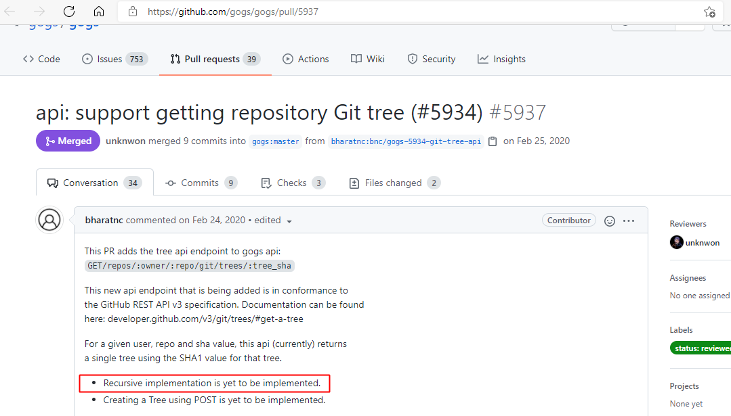Image resolution: width=731 pixels, height=416 pixels.
Task: Switch to the Files changed tab
Action: tap(394, 183)
